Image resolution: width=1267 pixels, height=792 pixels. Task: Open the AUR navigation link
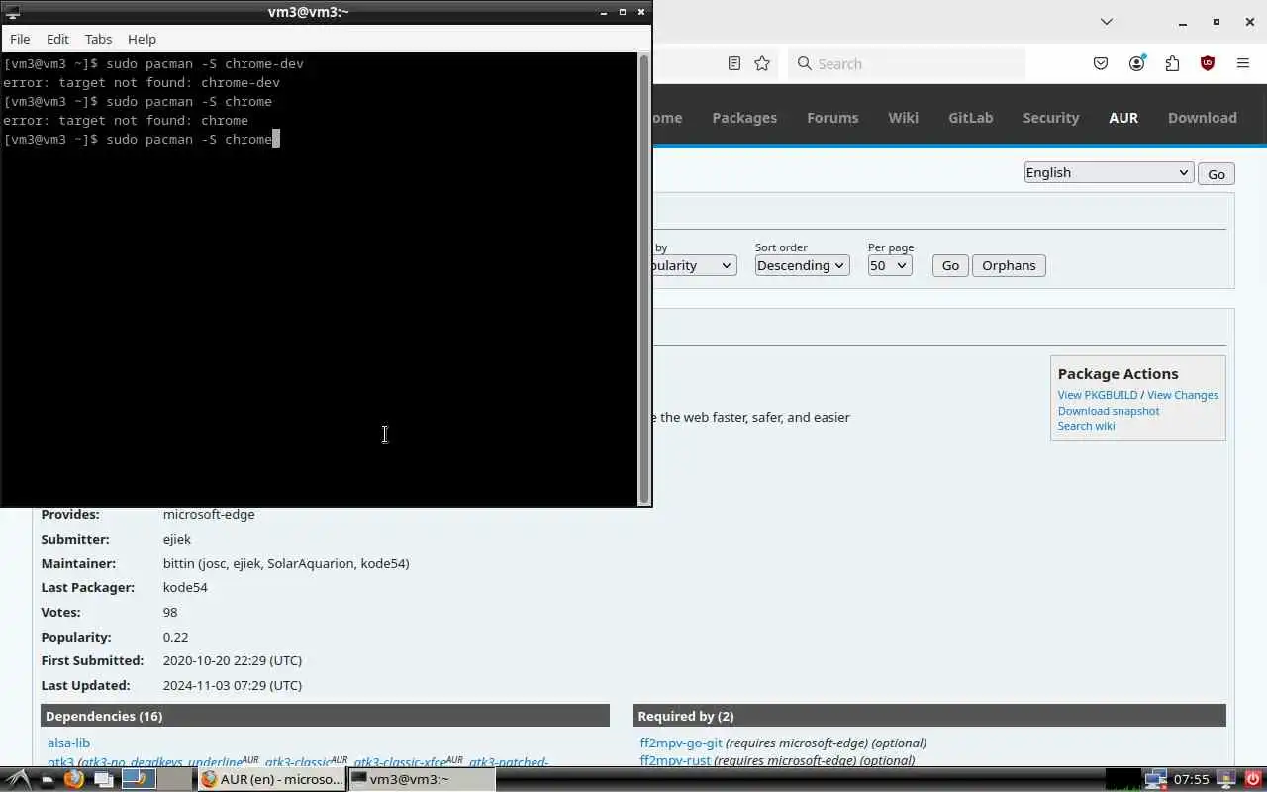pos(1123,117)
